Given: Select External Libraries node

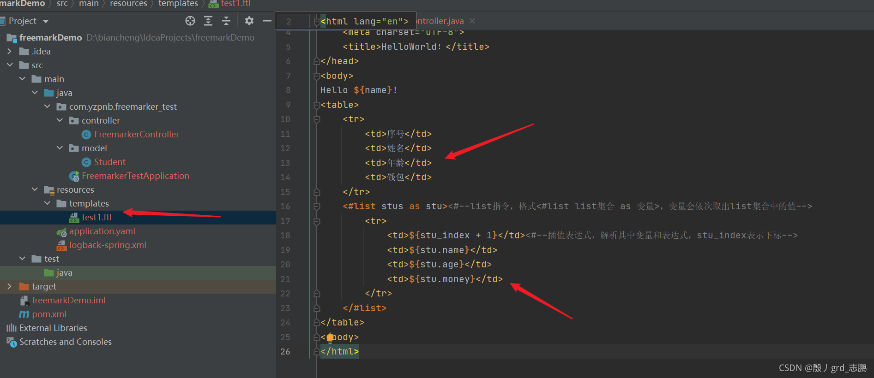Looking at the screenshot, I should click(x=53, y=328).
